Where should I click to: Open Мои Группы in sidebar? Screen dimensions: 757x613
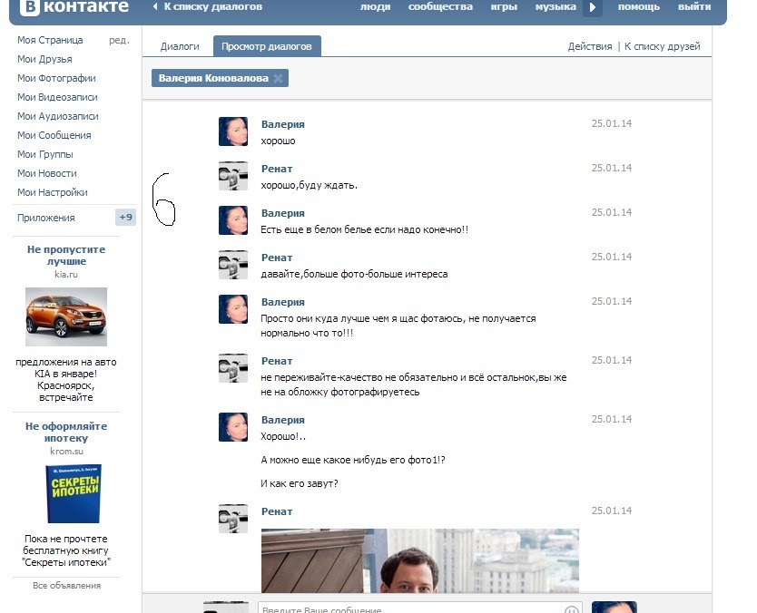click(45, 154)
